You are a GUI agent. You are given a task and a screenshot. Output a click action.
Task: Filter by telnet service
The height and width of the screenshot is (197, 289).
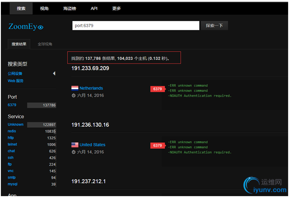(12, 144)
